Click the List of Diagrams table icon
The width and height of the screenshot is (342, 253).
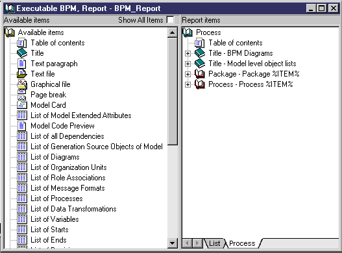pos(22,157)
